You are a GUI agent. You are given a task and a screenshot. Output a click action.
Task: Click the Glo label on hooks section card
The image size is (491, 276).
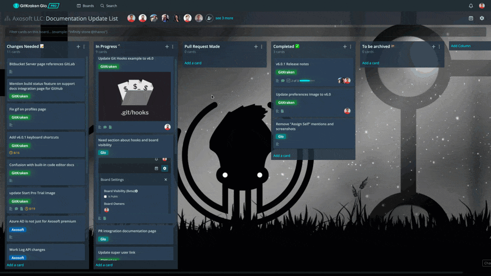coord(103,153)
